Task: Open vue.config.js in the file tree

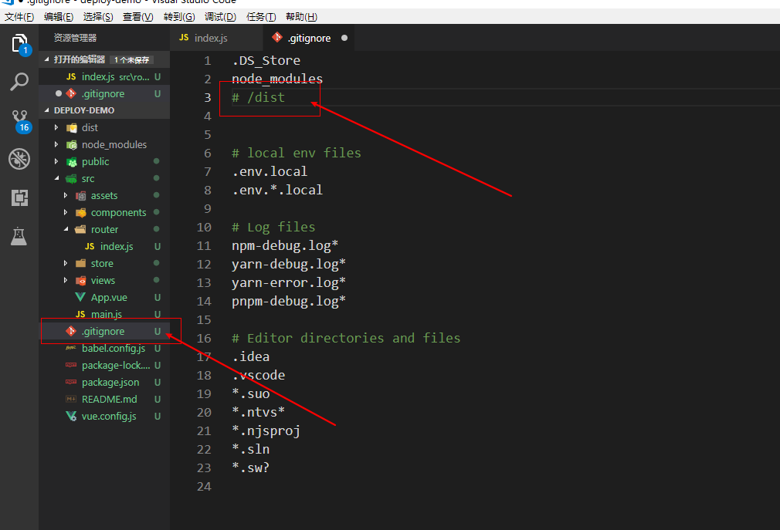Action: pos(104,417)
